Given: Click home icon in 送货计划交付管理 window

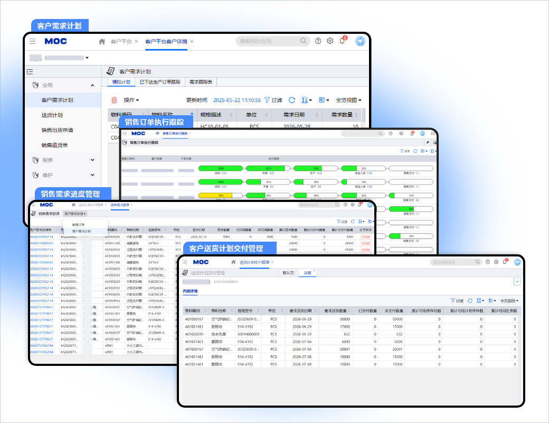Looking at the screenshot, I should coord(233,262).
